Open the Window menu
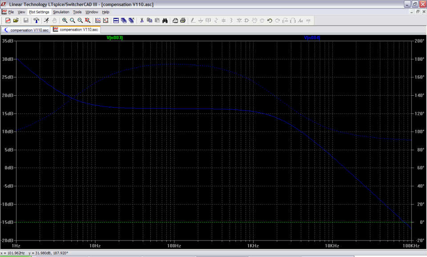Viewport: 427px width, 257px height. (92, 12)
